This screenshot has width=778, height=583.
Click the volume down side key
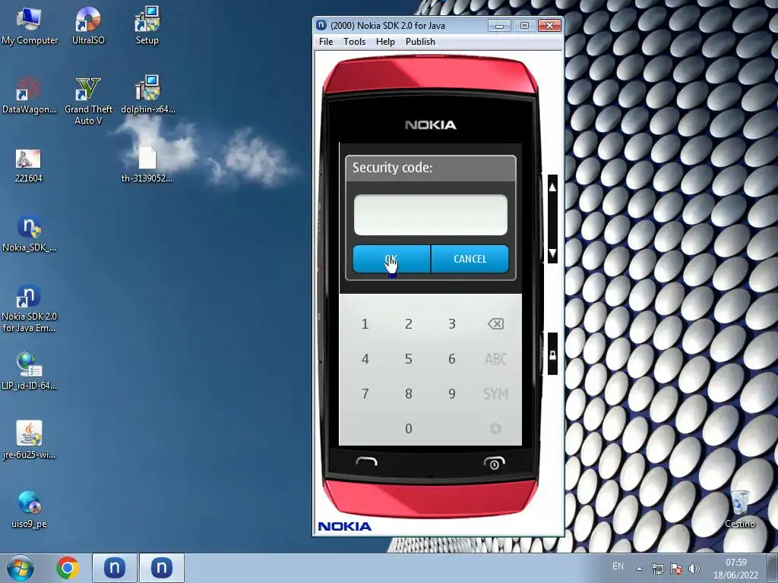[552, 254]
